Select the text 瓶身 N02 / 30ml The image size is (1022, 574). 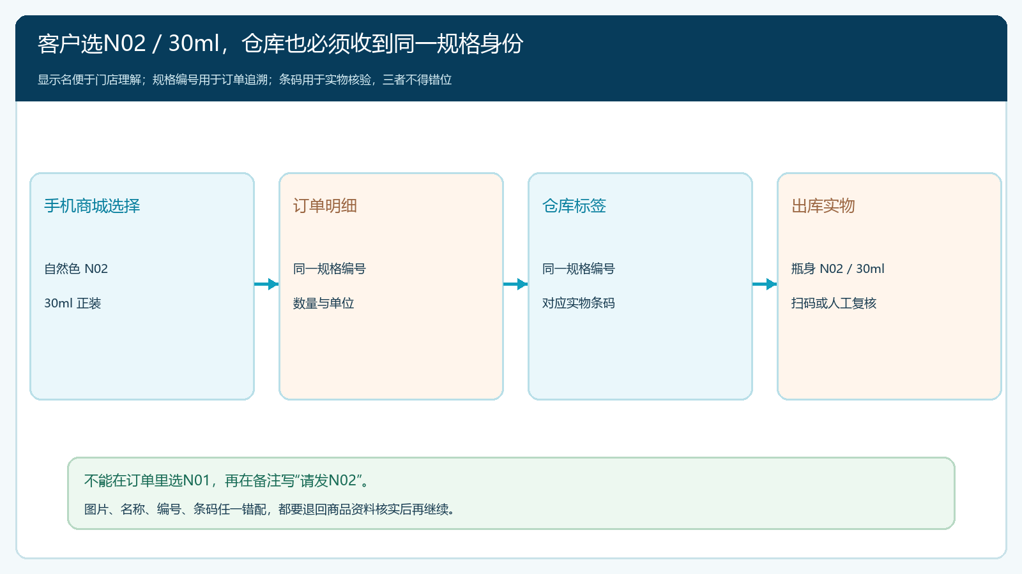tap(838, 269)
